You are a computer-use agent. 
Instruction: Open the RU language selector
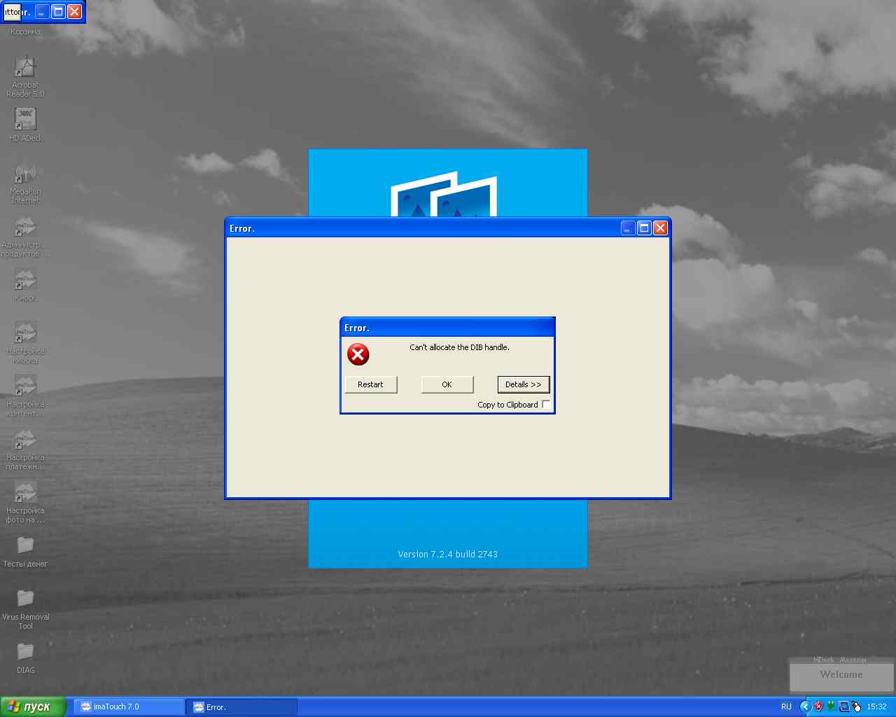click(786, 707)
